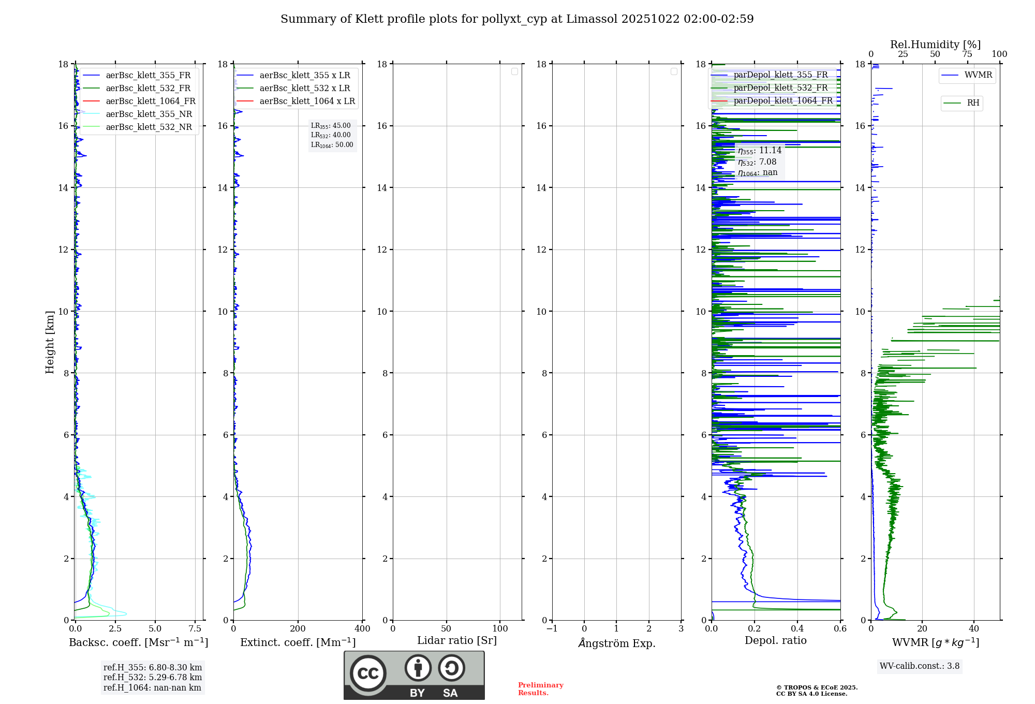
Task: Click the Creative Commons CC logo icon
Action: (368, 673)
